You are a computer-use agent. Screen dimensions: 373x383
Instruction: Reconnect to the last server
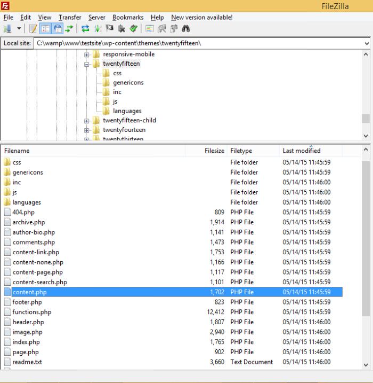[134, 29]
